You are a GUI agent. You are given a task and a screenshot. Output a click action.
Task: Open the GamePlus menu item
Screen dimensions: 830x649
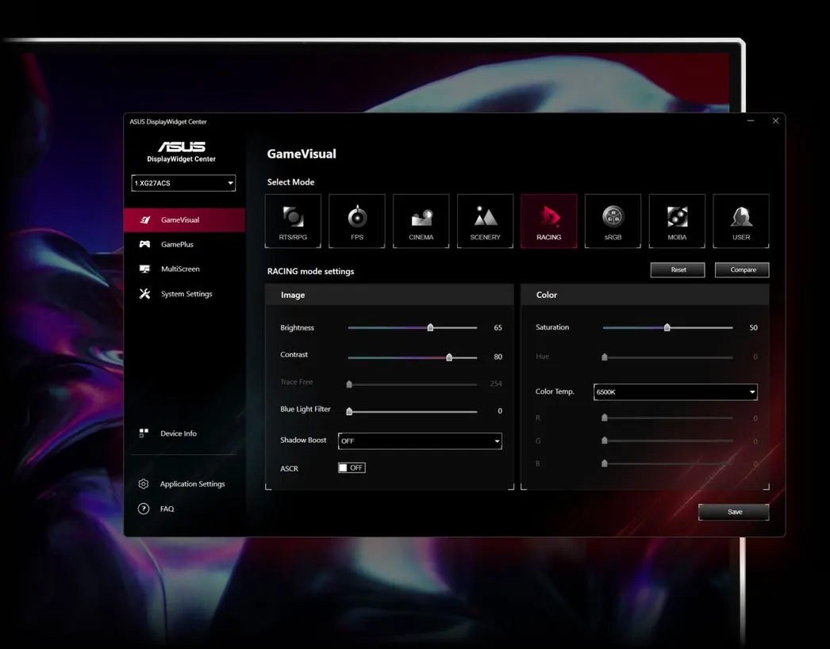click(184, 244)
